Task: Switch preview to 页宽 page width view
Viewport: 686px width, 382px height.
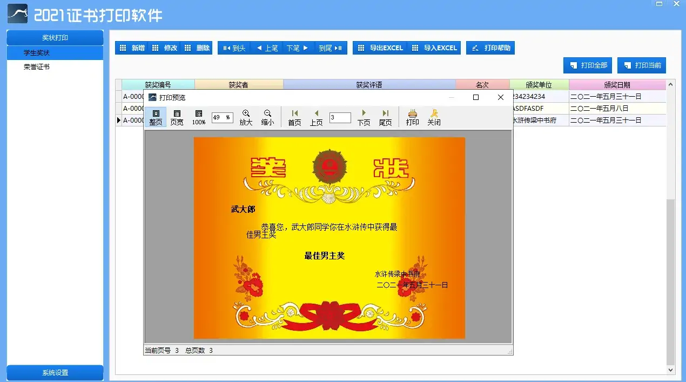Action: (178, 117)
